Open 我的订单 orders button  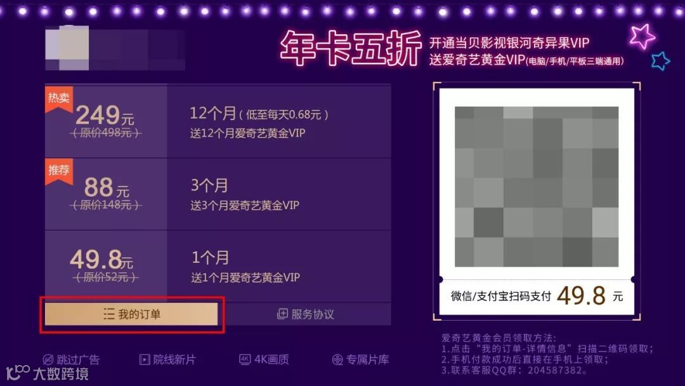131,314
